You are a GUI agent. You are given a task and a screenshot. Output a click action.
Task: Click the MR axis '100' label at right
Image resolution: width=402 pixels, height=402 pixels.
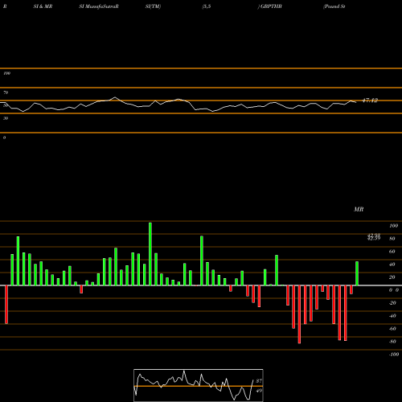pos(393,226)
